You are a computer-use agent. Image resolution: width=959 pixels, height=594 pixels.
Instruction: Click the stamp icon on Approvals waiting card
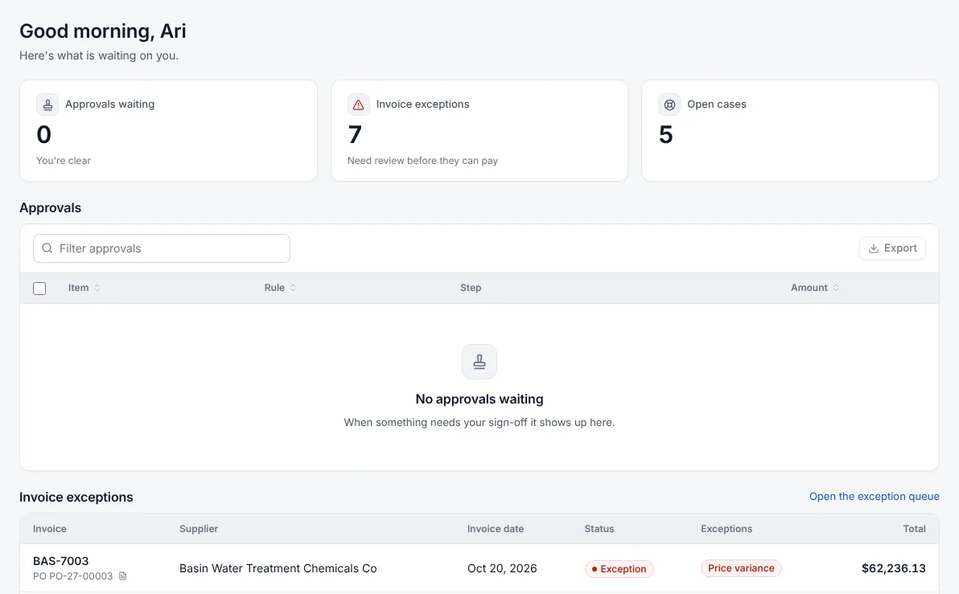point(47,104)
